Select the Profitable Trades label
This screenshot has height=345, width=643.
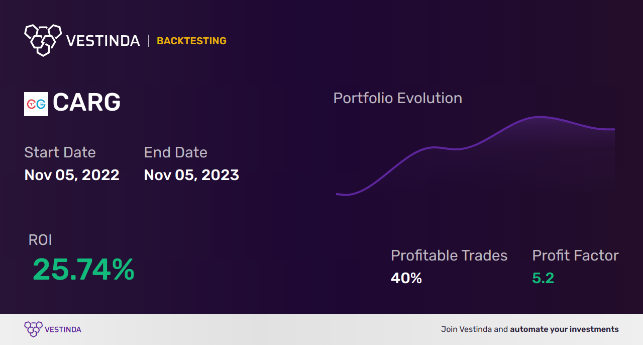tap(449, 255)
